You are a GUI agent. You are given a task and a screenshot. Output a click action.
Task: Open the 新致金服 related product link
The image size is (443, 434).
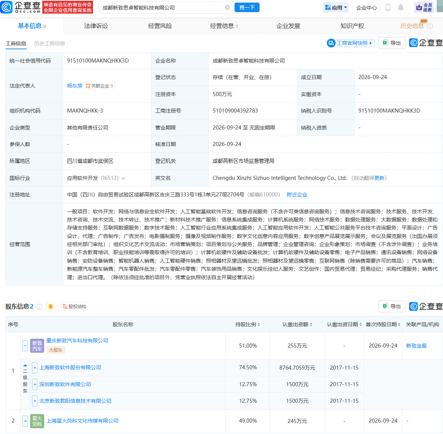point(416,346)
